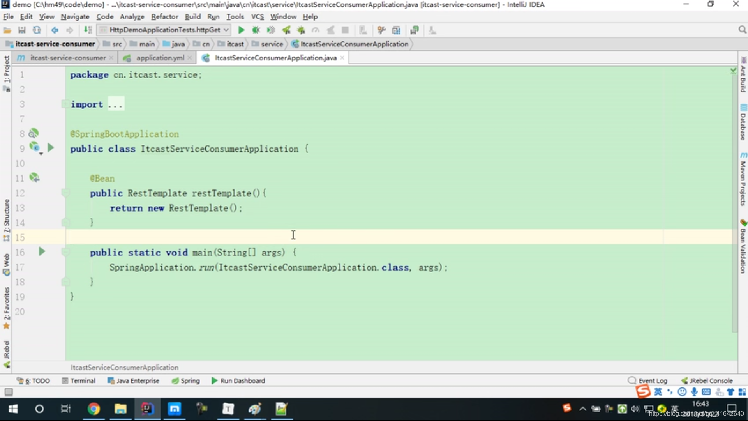Open the run configuration HttpDemoApplicationTests.httpGet dropdown
The width and height of the screenshot is (748, 421).
point(164,30)
